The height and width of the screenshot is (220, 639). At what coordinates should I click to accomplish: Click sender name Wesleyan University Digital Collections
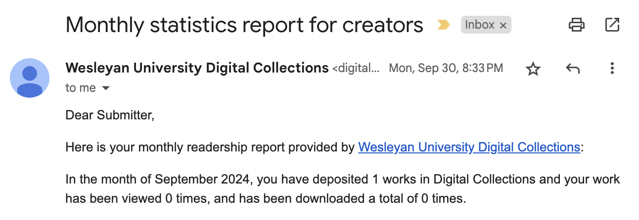(197, 68)
